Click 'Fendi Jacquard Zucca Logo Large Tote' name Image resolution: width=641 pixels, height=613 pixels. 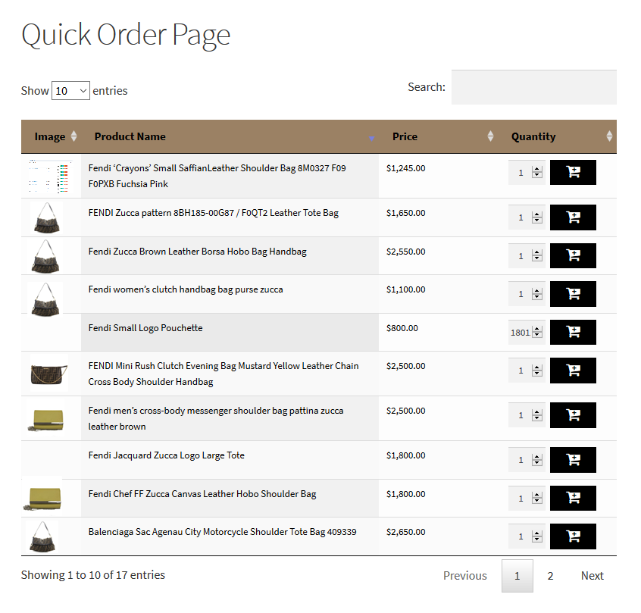[167, 455]
